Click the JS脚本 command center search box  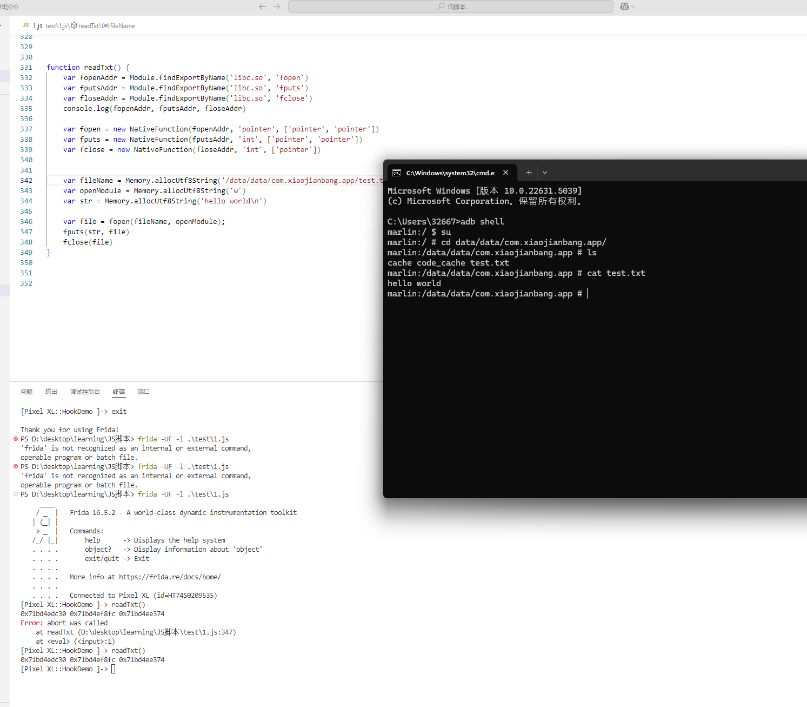click(451, 6)
